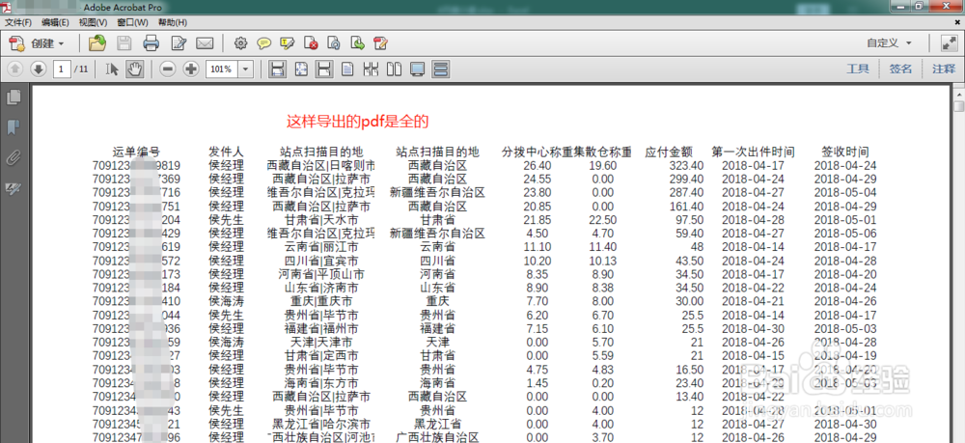This screenshot has height=443, width=965.
Task: Expand the zoom percentage dropdown arrow
Action: tap(246, 69)
